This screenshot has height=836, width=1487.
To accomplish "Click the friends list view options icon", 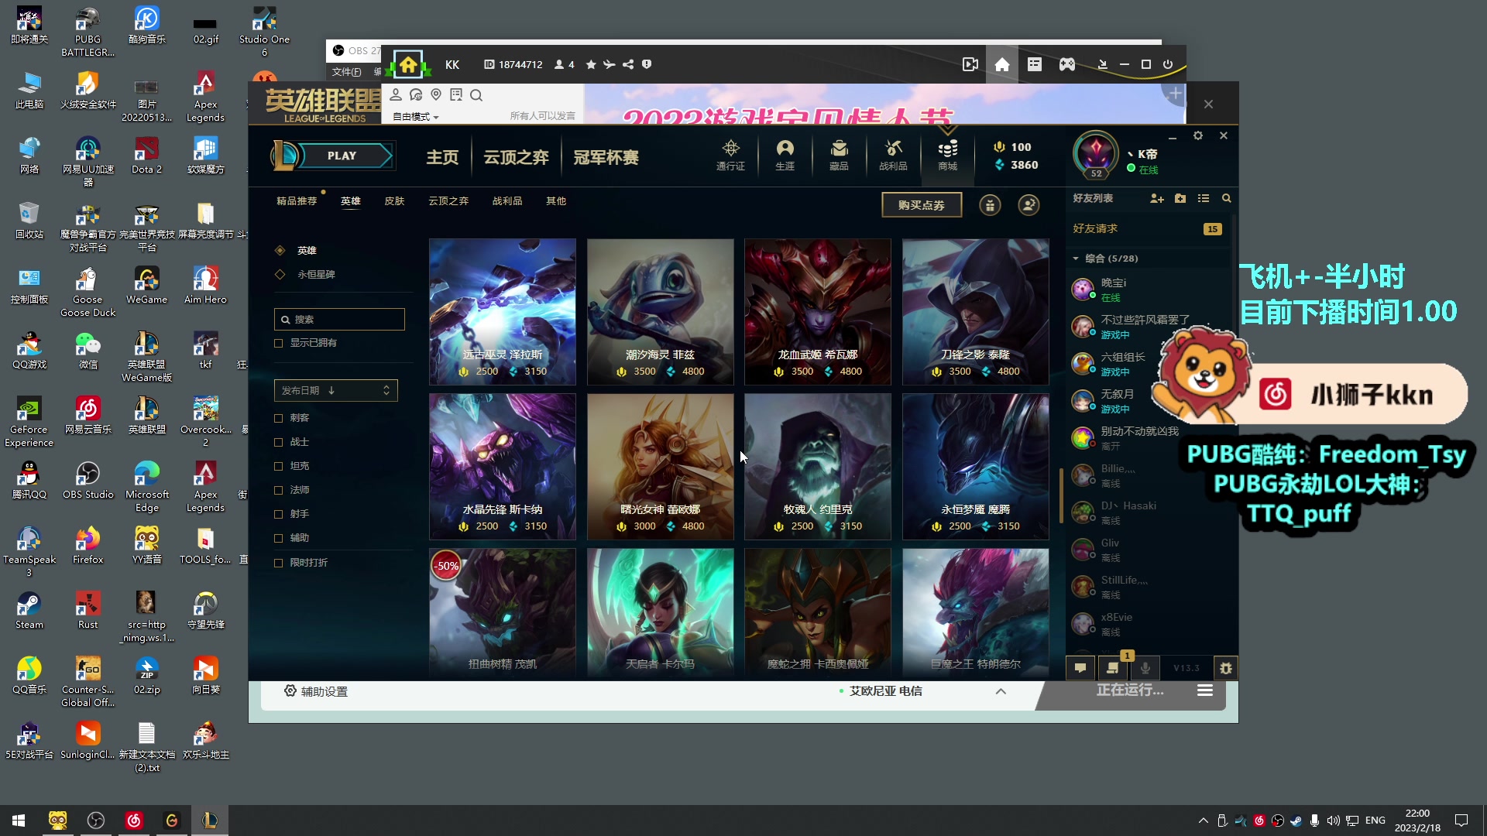I will [x=1204, y=199].
